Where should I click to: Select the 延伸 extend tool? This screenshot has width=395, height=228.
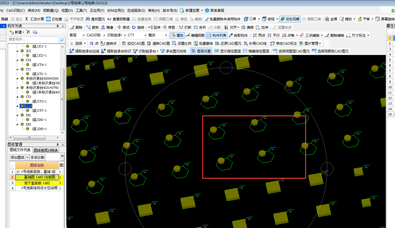pyautogui.click(x=154, y=27)
